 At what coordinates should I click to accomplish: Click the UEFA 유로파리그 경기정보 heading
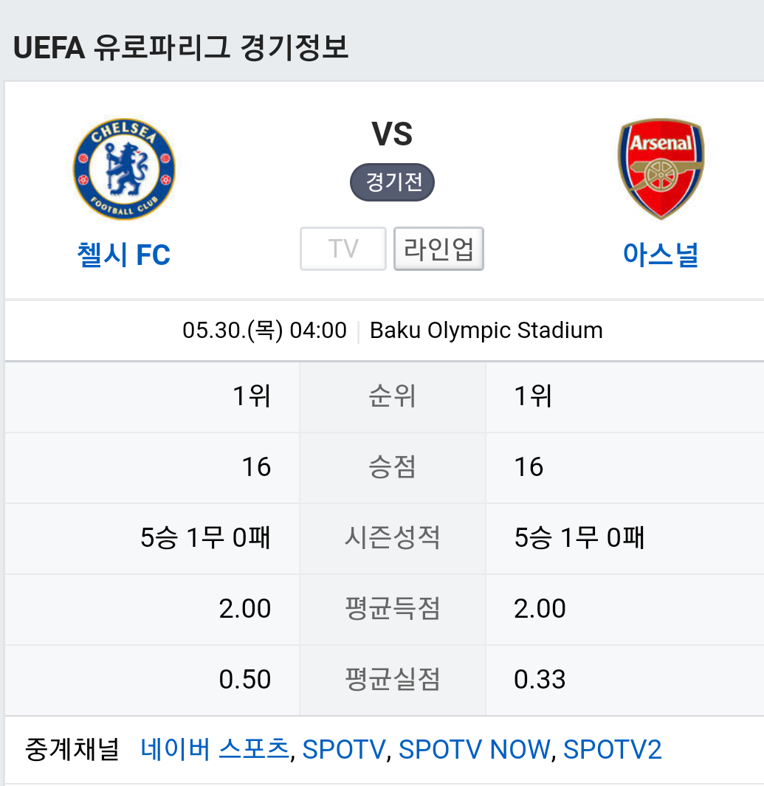point(181,48)
